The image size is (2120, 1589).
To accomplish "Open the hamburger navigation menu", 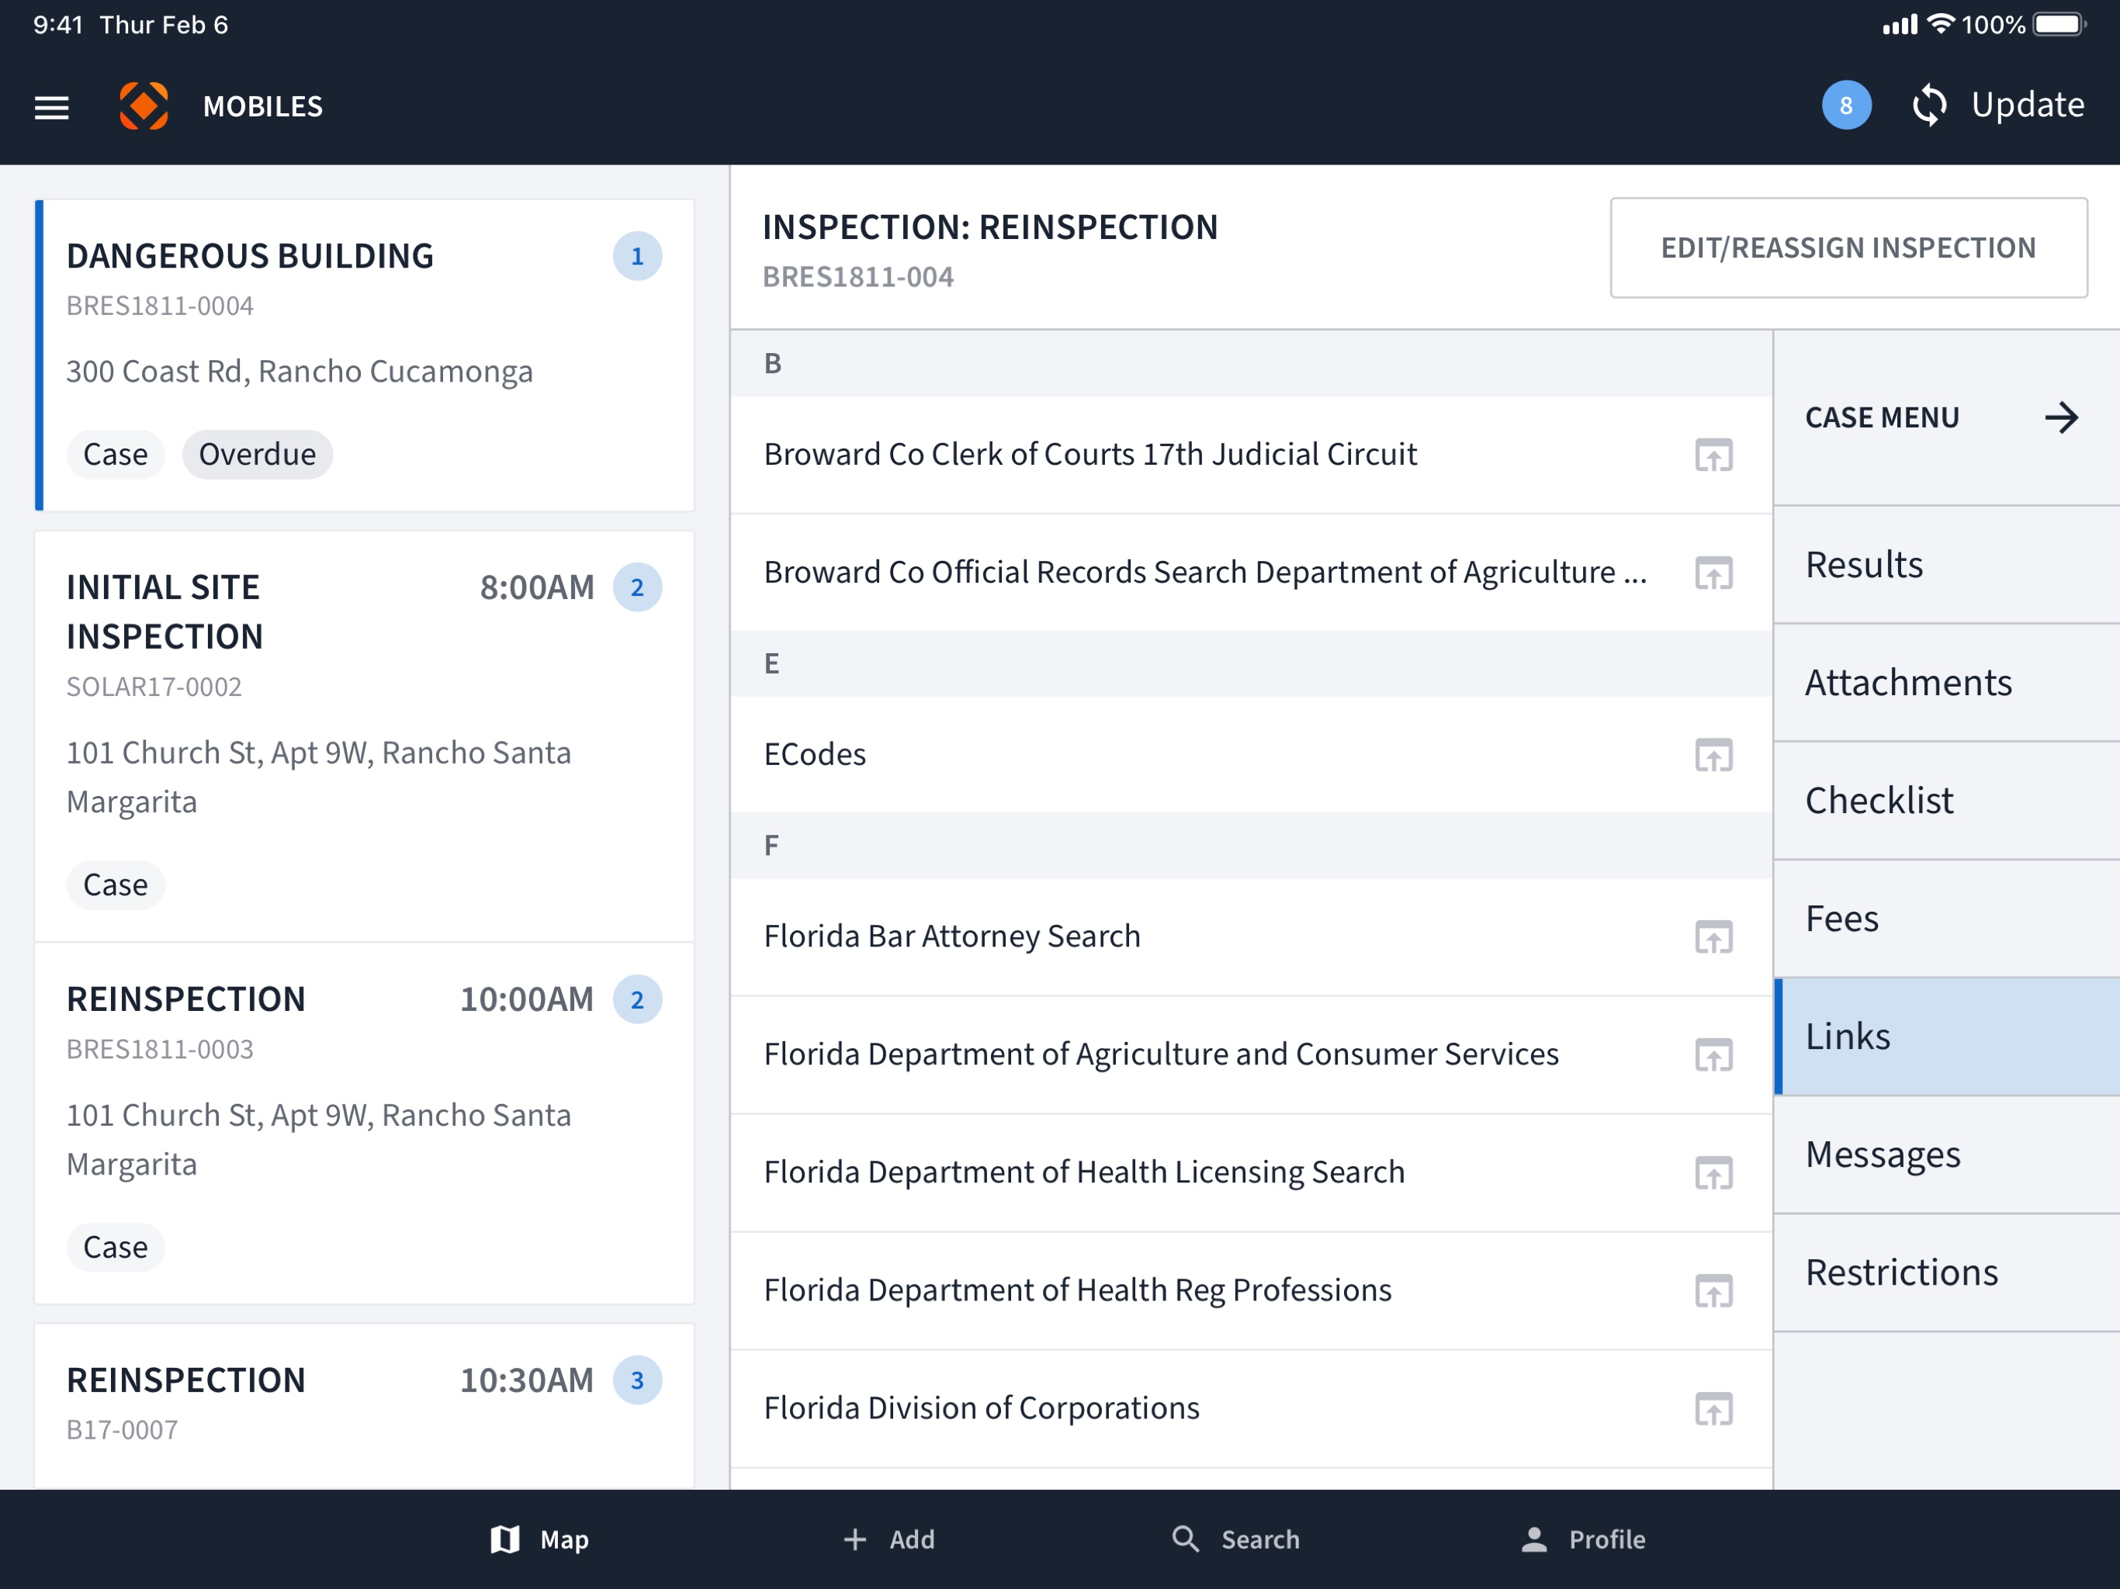I will tap(52, 106).
